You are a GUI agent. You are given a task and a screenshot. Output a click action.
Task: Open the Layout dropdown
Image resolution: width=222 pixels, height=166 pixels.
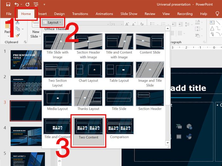coord(52,22)
